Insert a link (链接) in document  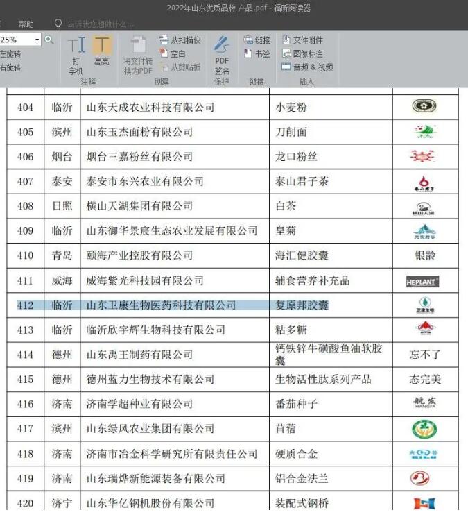(257, 40)
